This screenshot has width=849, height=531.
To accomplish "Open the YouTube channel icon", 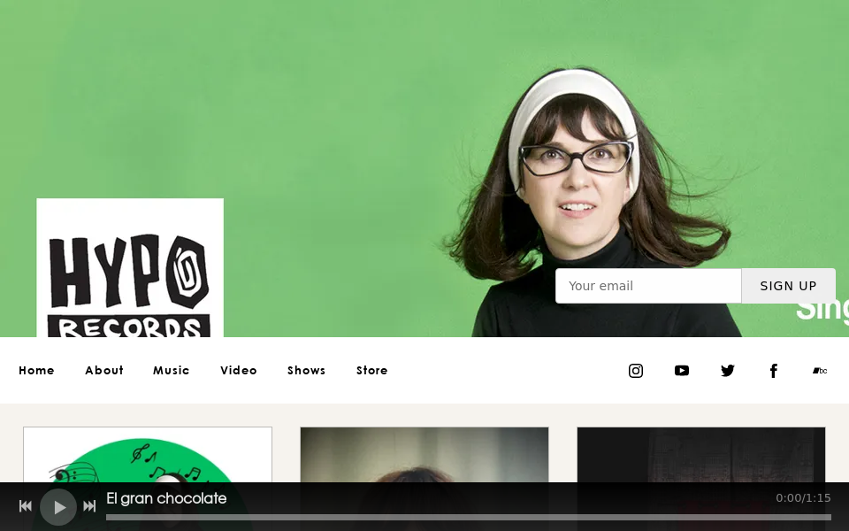I will tap(682, 371).
